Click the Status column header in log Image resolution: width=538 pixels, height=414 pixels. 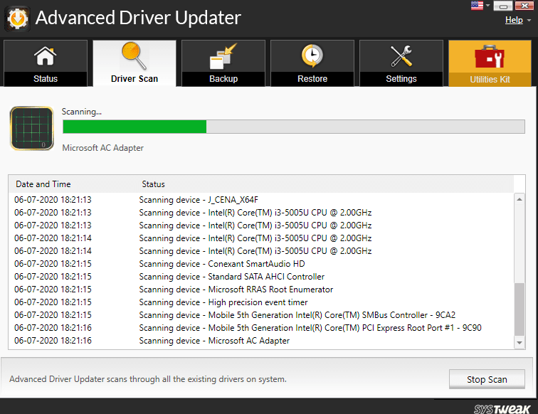154,184
